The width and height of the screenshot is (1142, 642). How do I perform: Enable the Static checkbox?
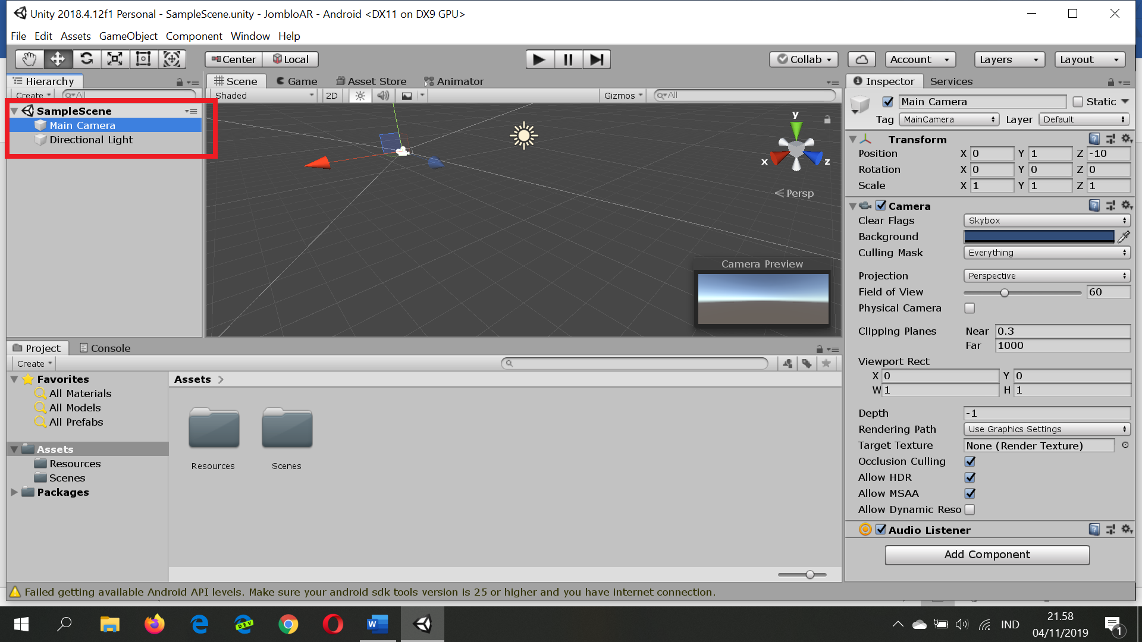point(1078,102)
